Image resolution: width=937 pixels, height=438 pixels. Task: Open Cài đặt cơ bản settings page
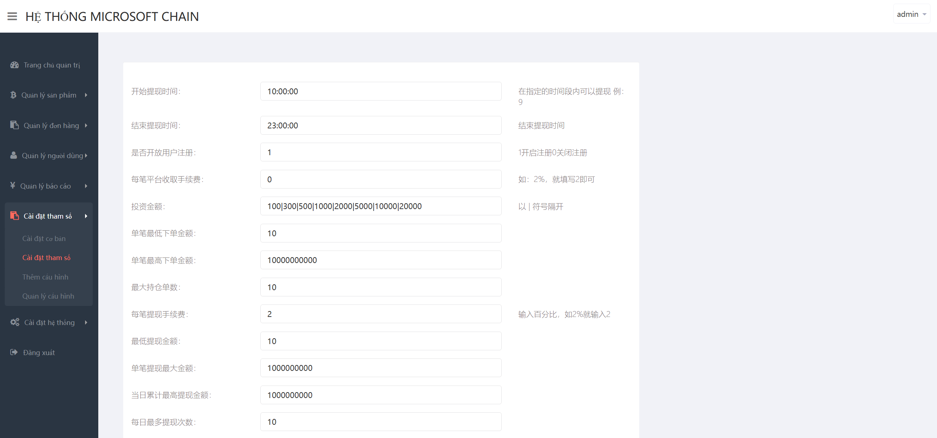[44, 238]
